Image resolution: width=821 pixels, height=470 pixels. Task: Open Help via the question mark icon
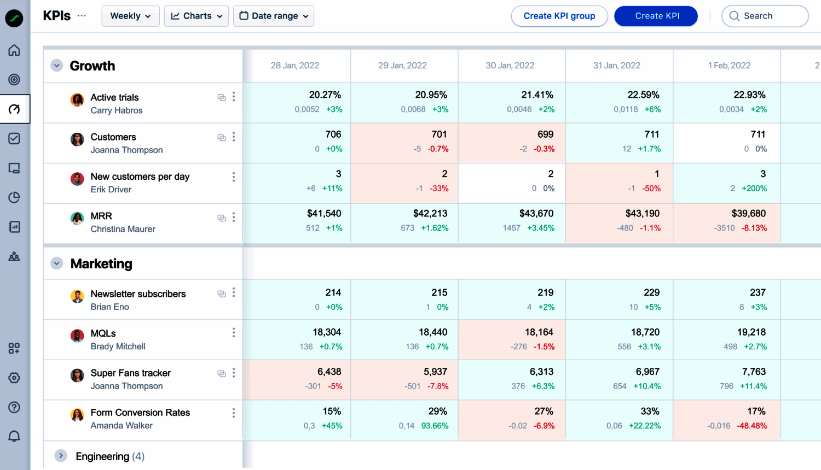14,407
